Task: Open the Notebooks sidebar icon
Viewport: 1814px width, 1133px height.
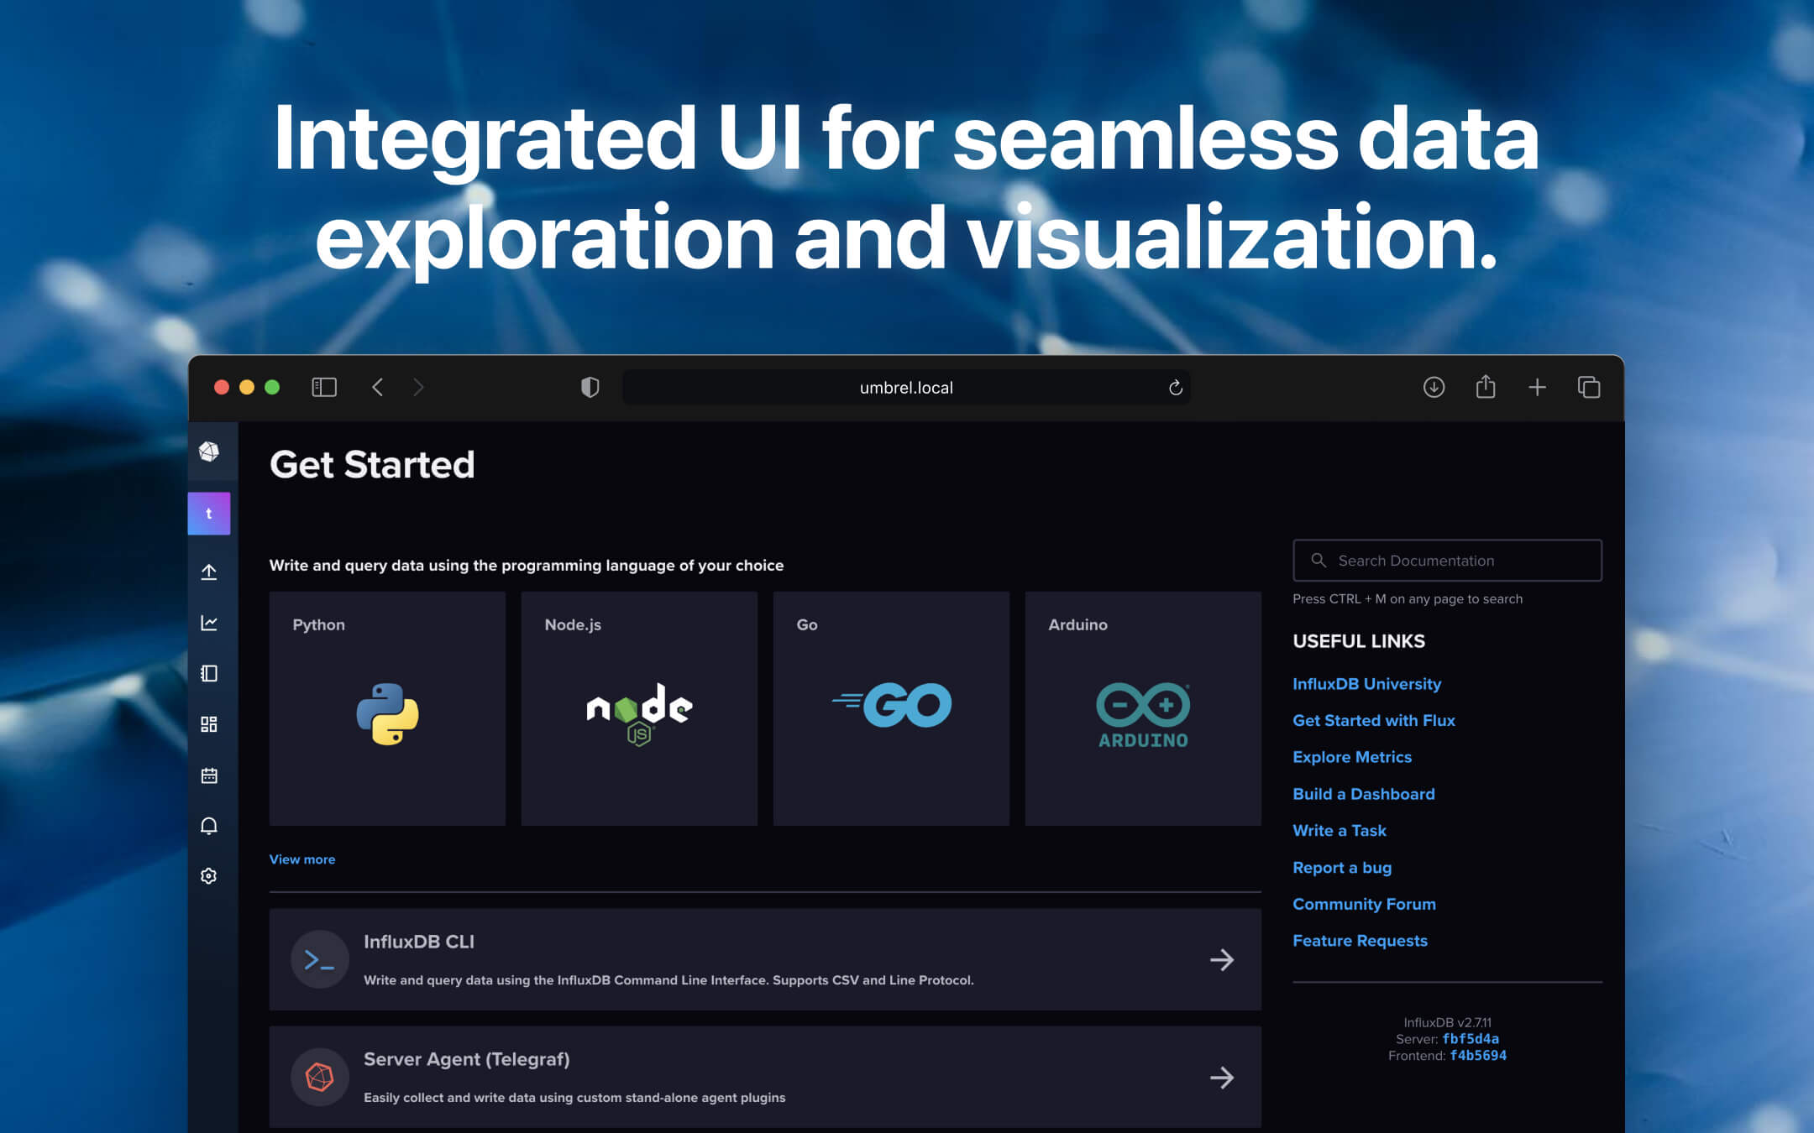Action: click(x=209, y=674)
